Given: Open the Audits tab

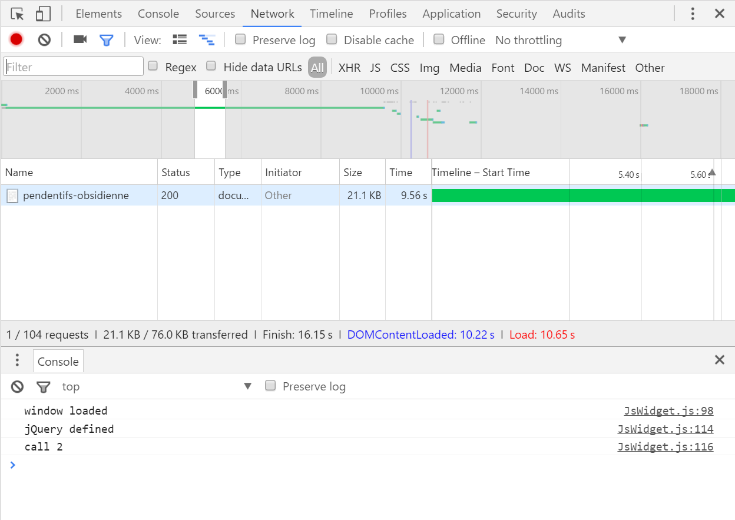Looking at the screenshot, I should [569, 14].
